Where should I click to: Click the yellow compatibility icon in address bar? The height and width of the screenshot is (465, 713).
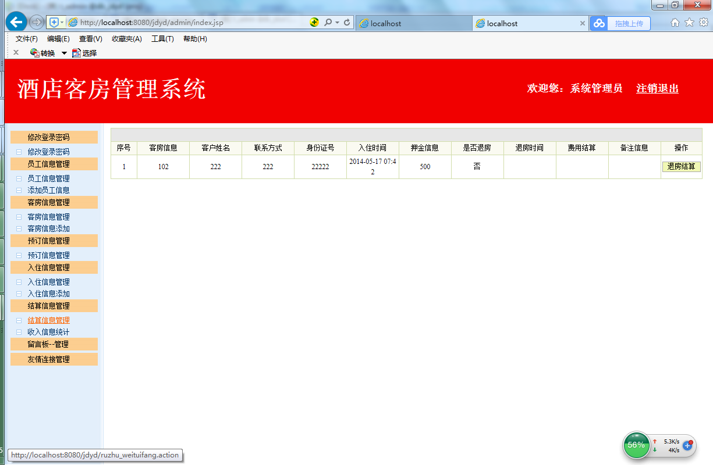[x=314, y=23]
